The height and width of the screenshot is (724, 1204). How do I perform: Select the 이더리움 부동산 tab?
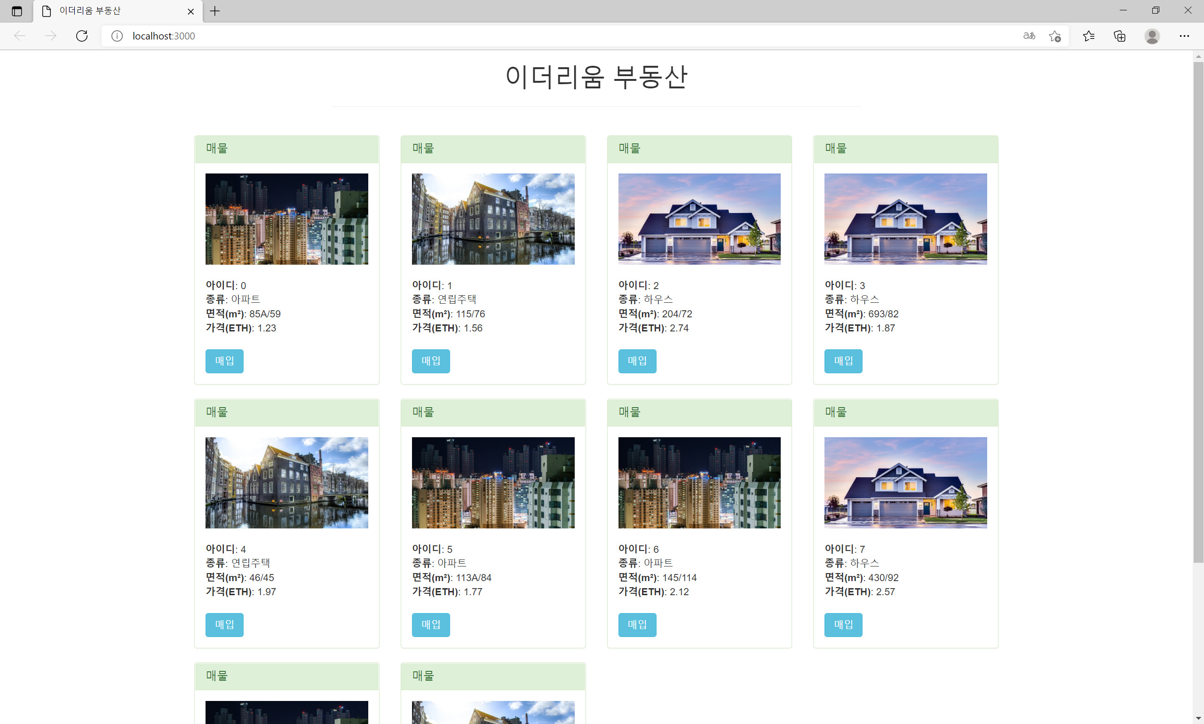pos(107,11)
